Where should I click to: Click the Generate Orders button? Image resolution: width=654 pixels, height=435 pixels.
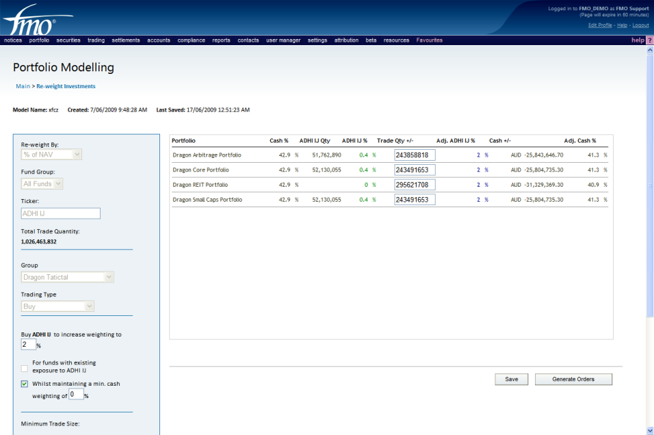[x=573, y=379]
